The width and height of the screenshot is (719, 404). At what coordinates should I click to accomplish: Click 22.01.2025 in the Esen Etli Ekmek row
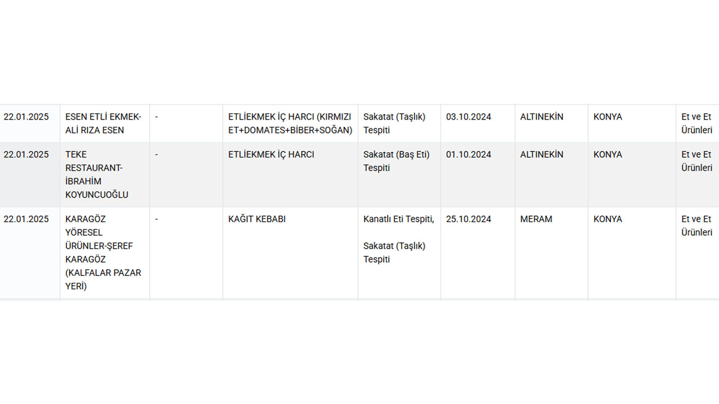tap(26, 117)
